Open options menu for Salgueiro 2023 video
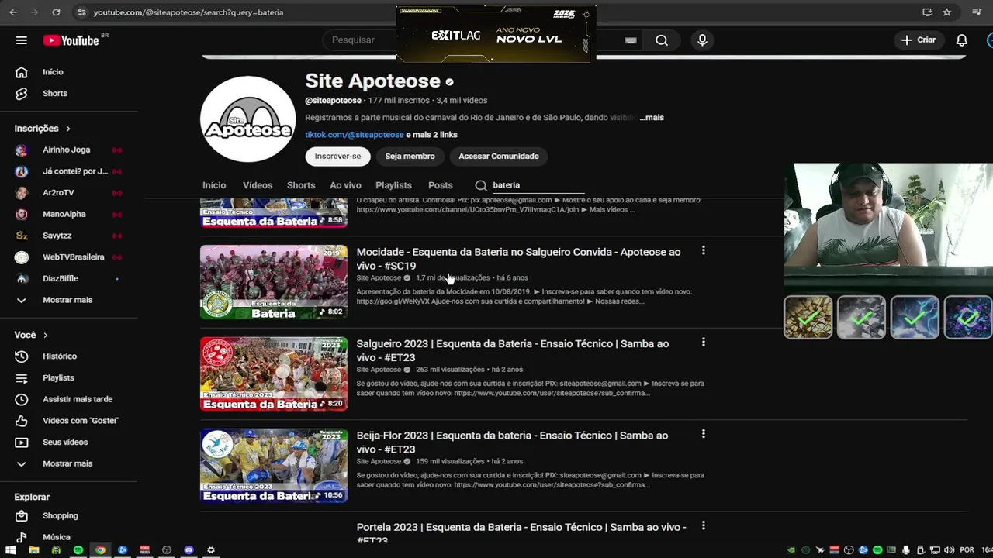 [x=704, y=343]
